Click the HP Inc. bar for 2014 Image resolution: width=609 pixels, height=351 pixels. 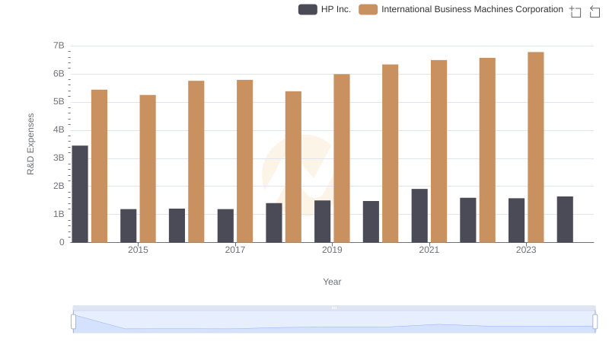(x=80, y=194)
